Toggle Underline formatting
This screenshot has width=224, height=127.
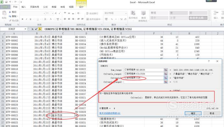click(x=30, y=19)
